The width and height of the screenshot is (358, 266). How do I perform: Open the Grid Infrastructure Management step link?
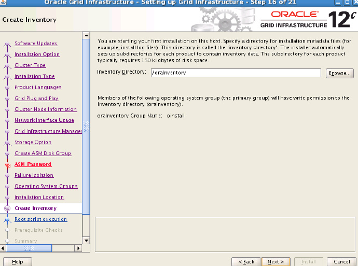coord(48,131)
